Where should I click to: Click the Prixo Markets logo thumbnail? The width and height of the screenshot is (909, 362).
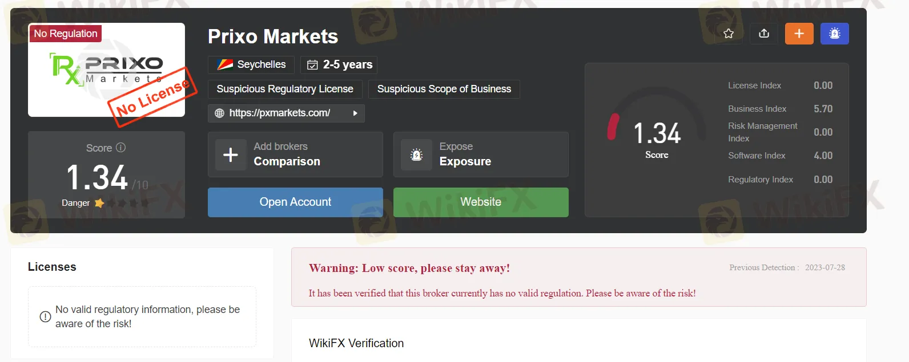pyautogui.click(x=106, y=70)
